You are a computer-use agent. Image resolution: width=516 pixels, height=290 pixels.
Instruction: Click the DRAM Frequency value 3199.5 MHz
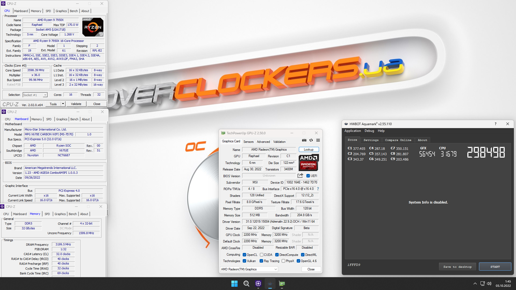pos(63,244)
